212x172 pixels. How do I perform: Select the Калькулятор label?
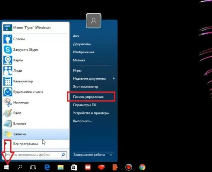tap(23, 81)
